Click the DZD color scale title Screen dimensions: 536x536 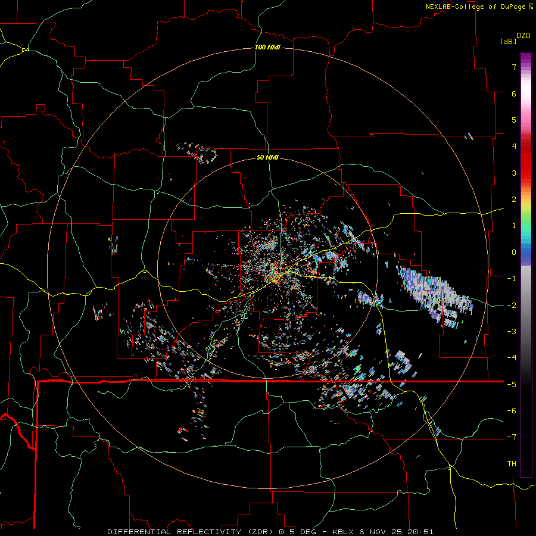(x=523, y=36)
